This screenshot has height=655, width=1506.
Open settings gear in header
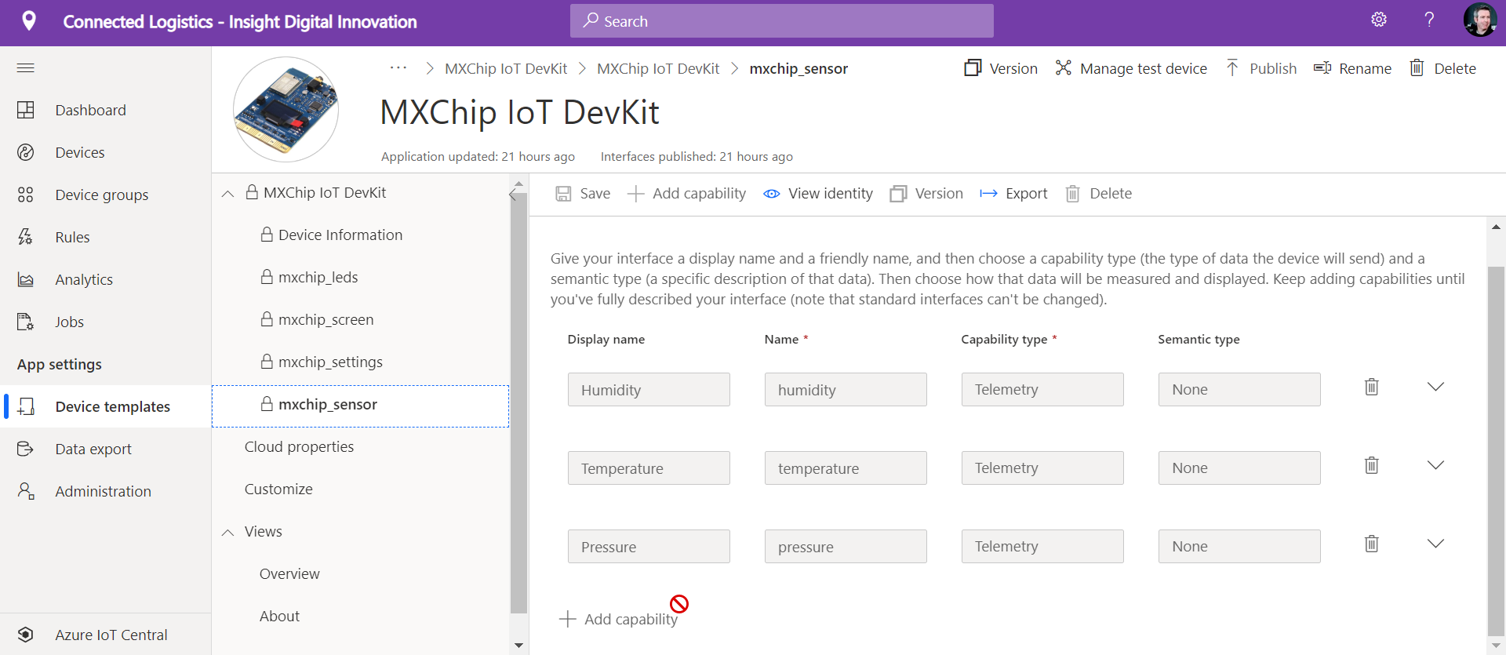point(1379,20)
